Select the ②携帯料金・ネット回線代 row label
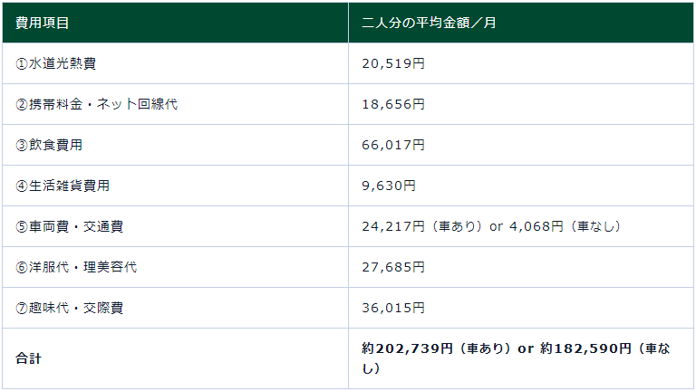 click(x=96, y=104)
